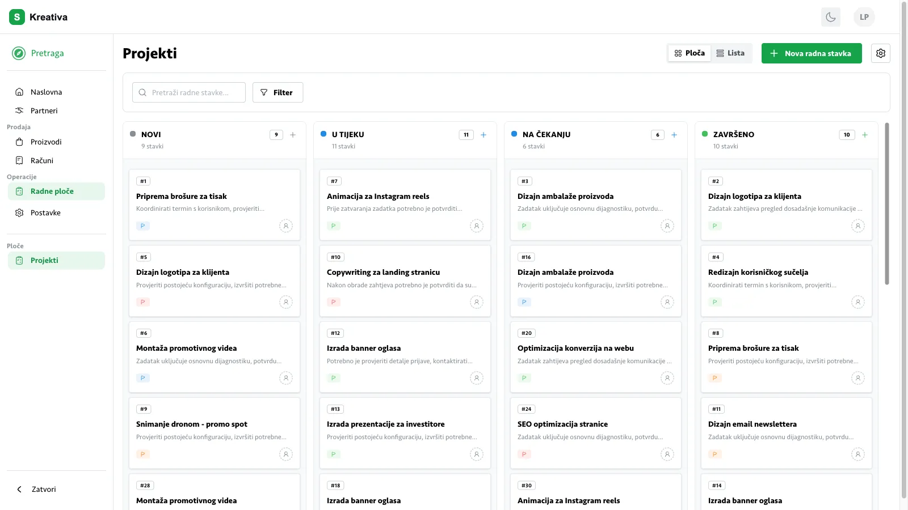The height and width of the screenshot is (510, 908).
Task: Assign user on card #8 Priprema brošure
Action: tap(858, 378)
